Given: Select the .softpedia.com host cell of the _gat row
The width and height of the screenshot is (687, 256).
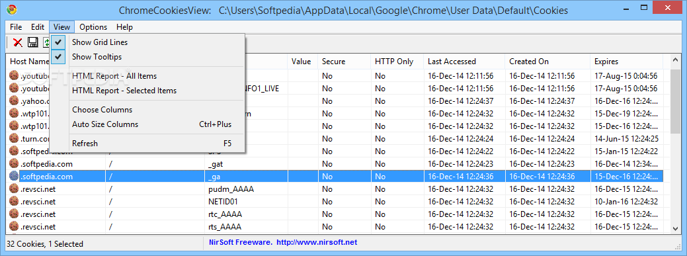Looking at the screenshot, I should (x=46, y=164).
